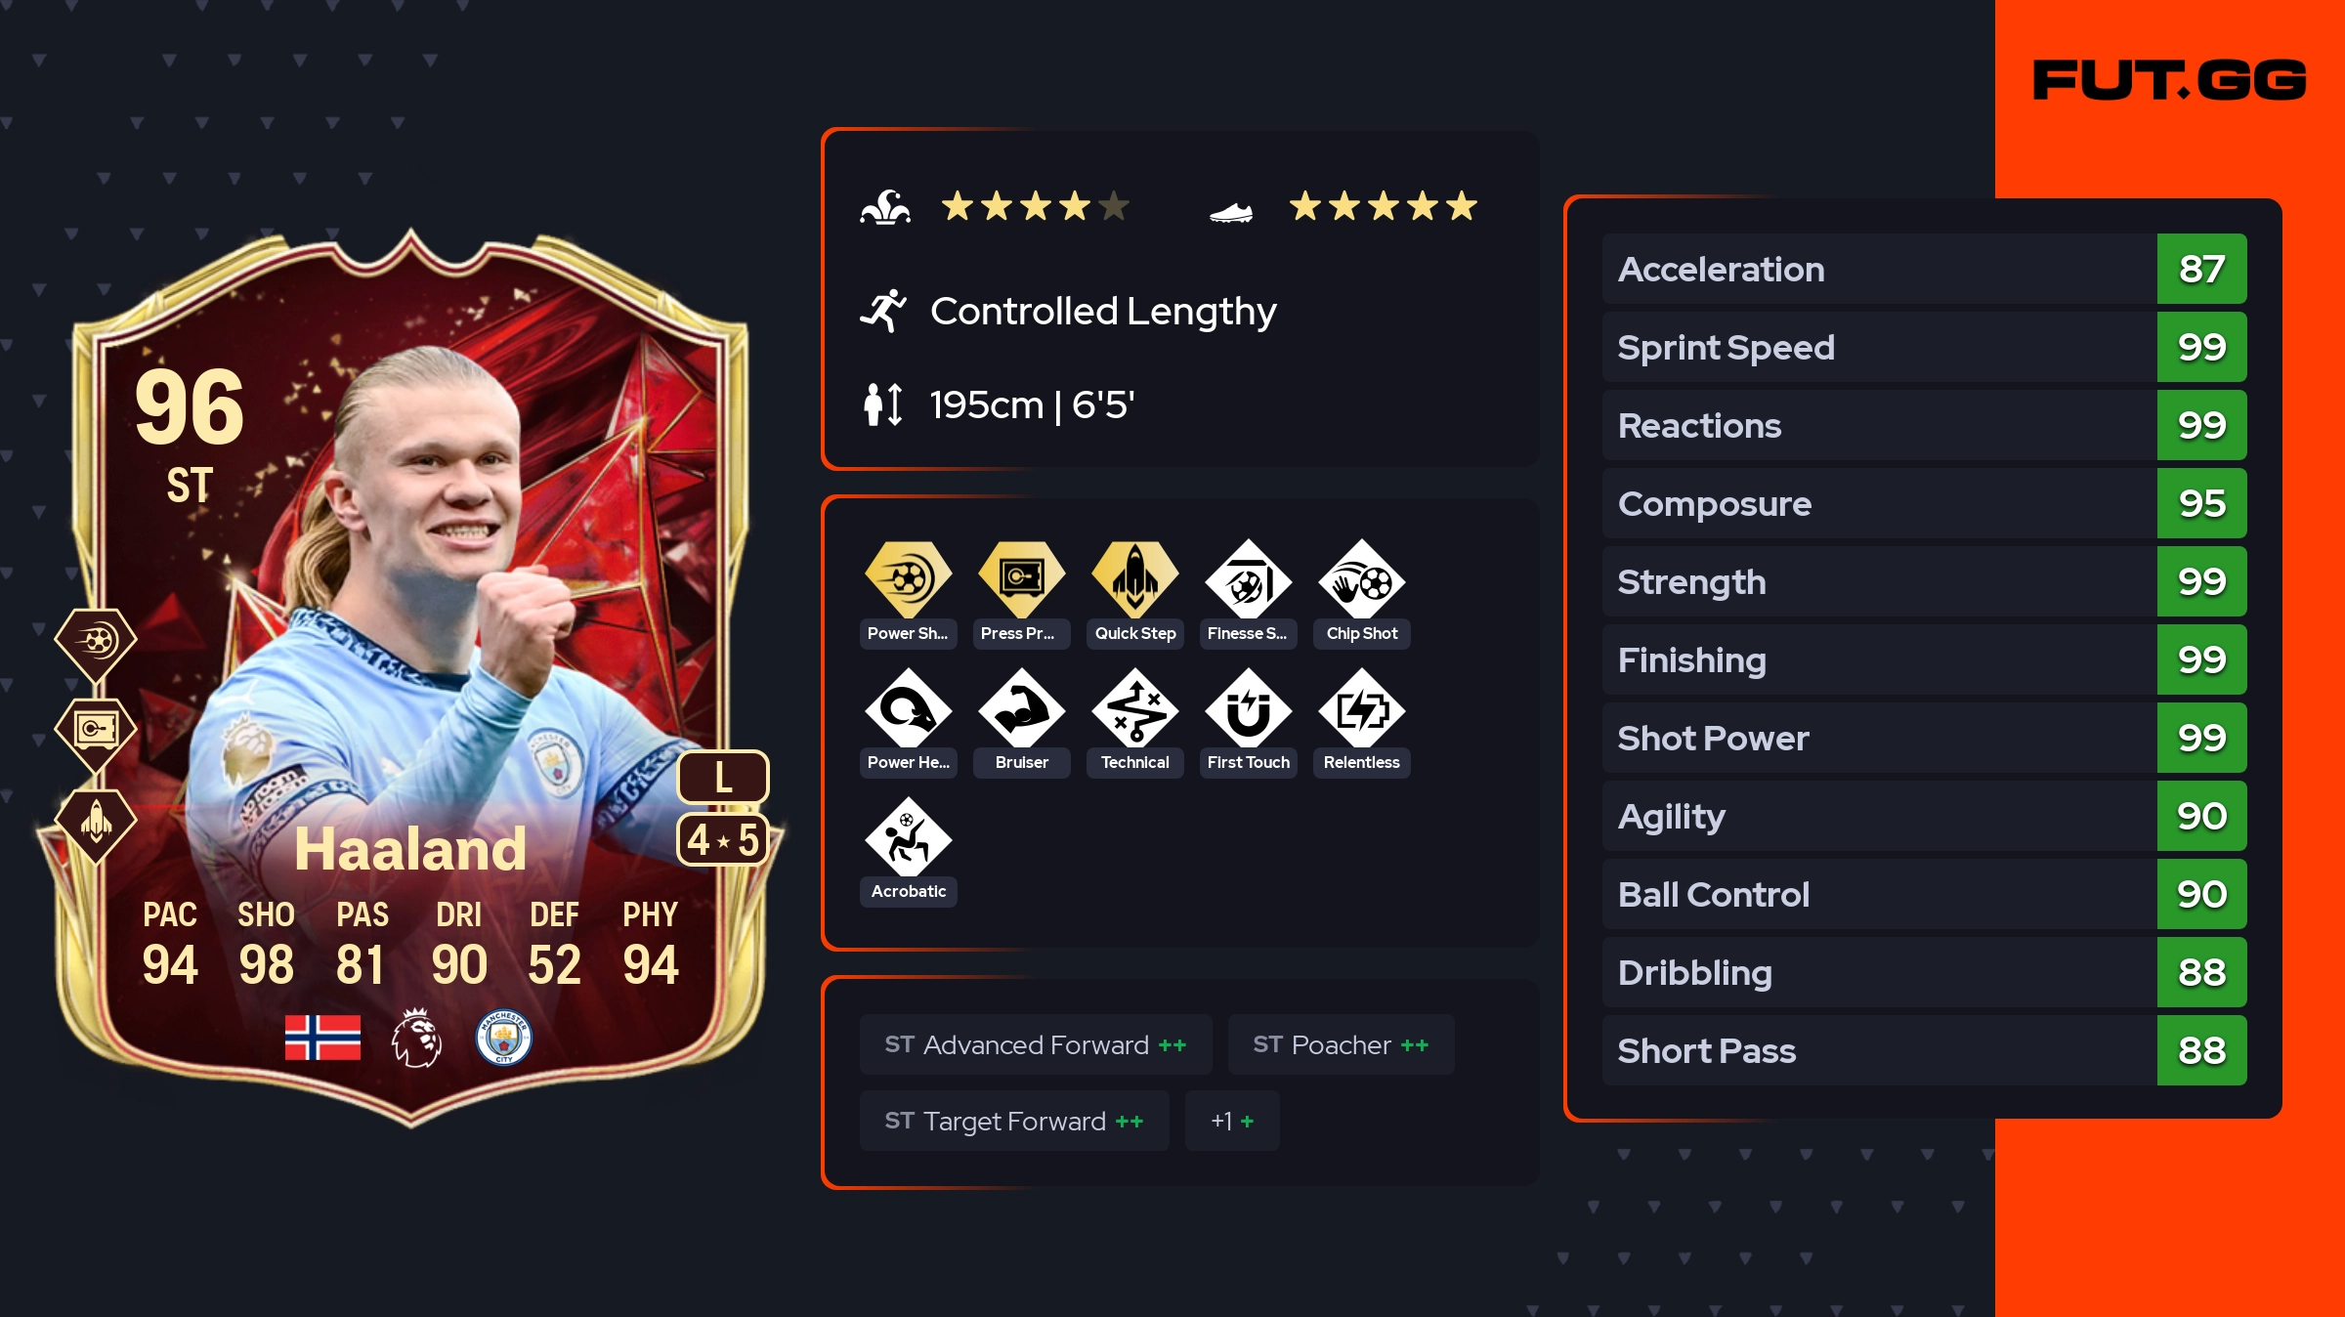Select the Sprint Speed stat row
Viewport: 2345px width, 1317px height.
[1924, 347]
